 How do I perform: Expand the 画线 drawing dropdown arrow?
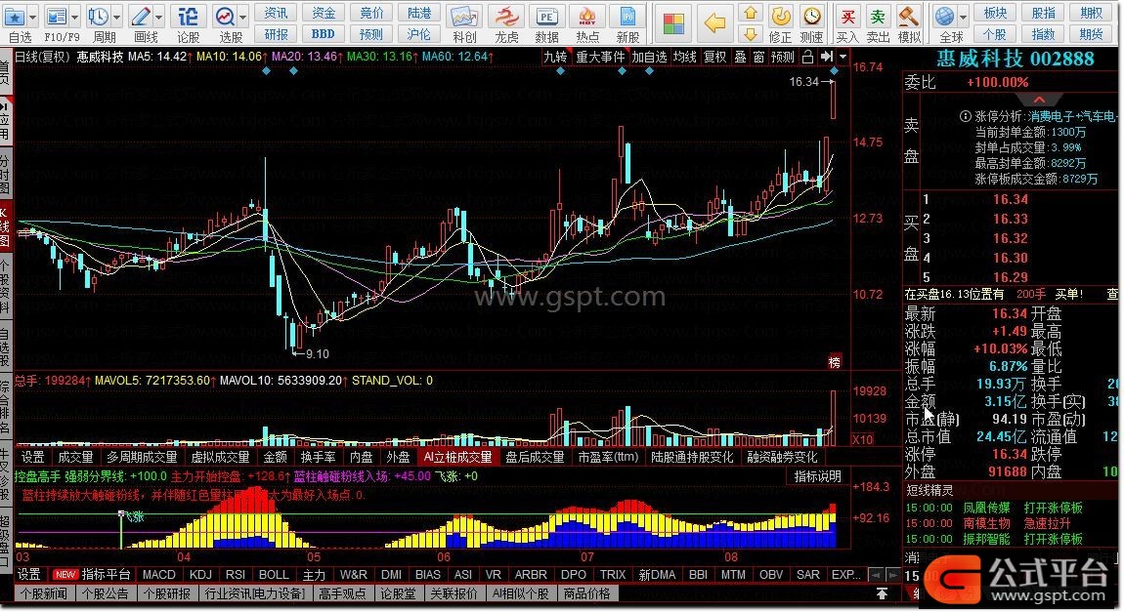coord(159,16)
